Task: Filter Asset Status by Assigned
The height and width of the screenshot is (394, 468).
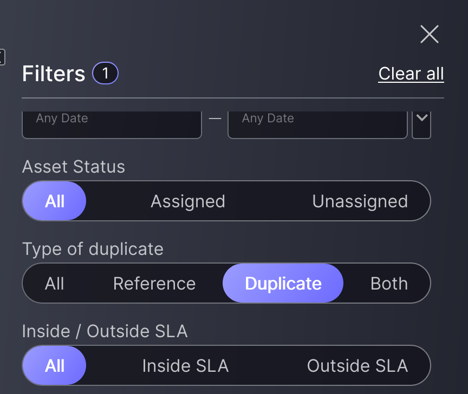Action: (x=187, y=201)
